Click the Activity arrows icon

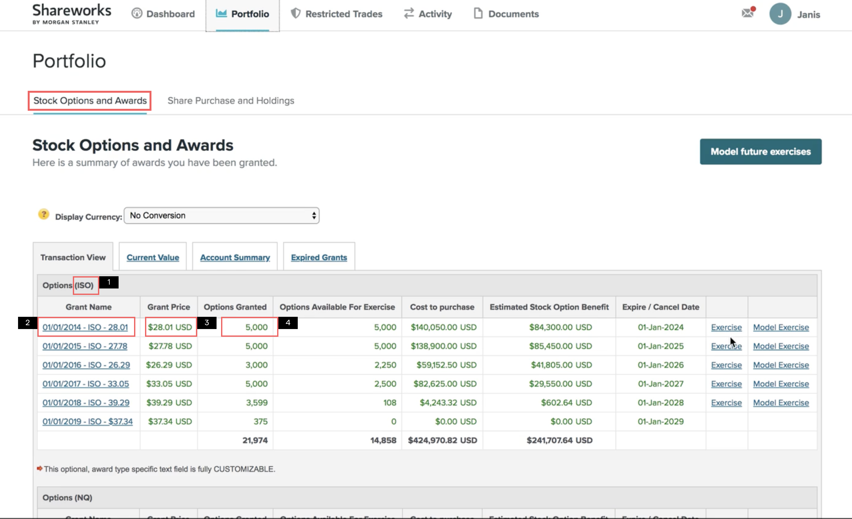point(409,14)
